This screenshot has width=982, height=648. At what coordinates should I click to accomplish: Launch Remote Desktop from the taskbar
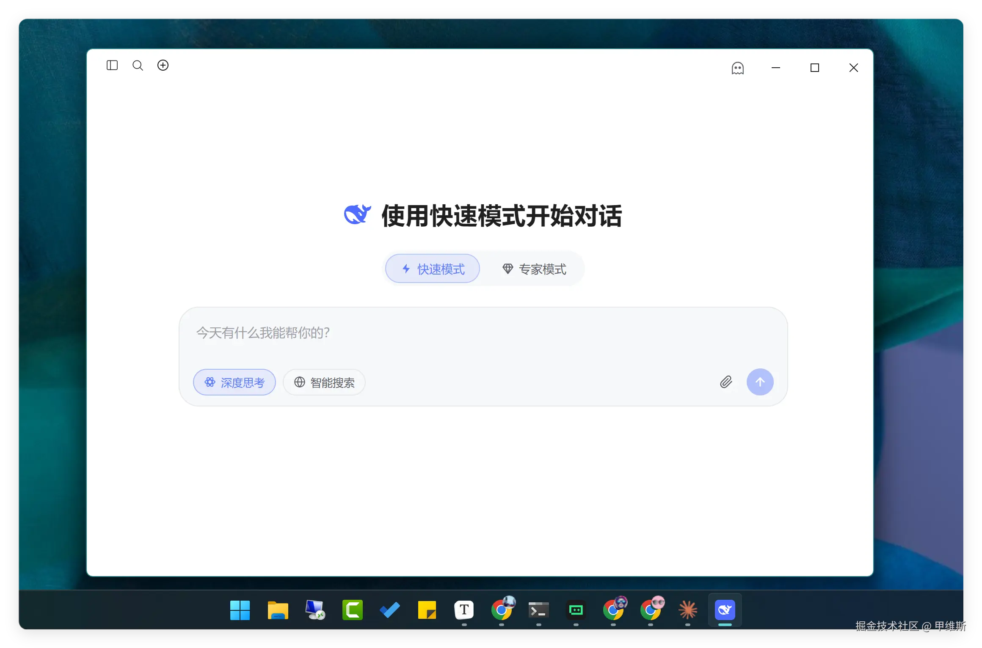315,610
